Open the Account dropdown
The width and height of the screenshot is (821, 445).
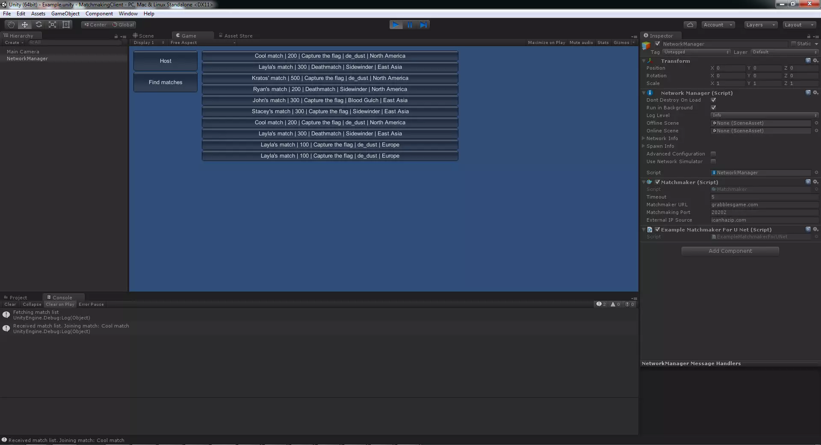click(x=718, y=25)
